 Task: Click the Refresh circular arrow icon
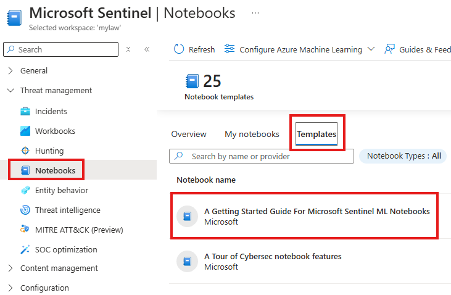179,49
